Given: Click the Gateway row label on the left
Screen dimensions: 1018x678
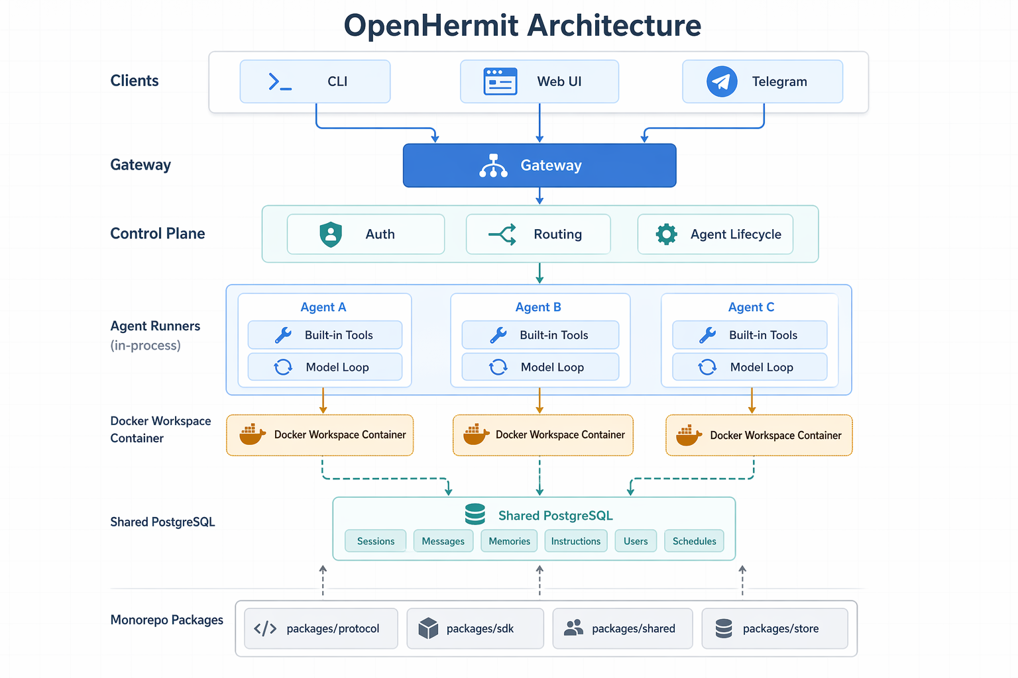Looking at the screenshot, I should (x=141, y=165).
